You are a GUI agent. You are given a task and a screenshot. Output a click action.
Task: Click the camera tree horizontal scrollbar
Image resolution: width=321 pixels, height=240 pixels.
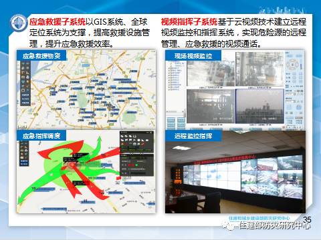(x=176, y=111)
